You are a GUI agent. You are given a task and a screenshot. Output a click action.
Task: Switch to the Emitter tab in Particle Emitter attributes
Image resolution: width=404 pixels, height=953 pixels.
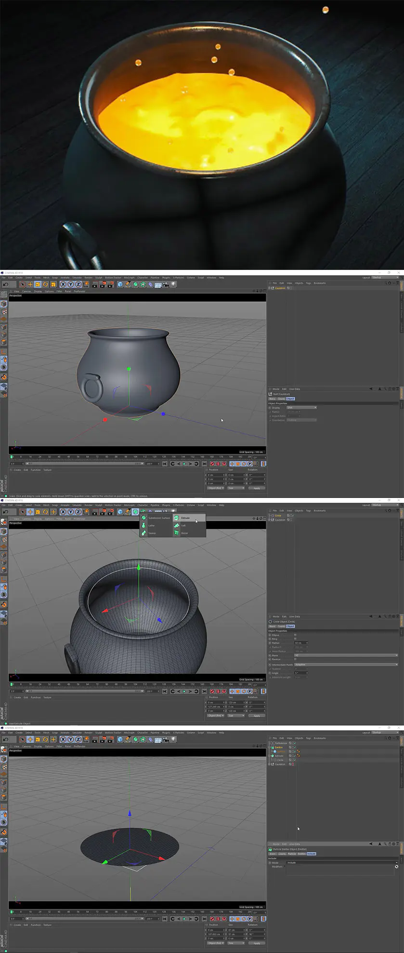coord(301,854)
